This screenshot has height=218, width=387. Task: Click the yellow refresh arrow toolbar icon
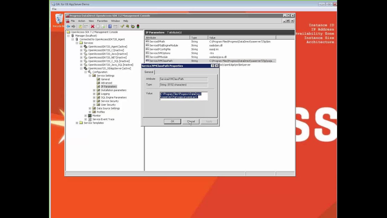pos(128,26)
